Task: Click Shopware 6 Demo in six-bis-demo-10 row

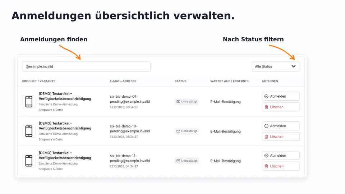Action: tap(51, 139)
